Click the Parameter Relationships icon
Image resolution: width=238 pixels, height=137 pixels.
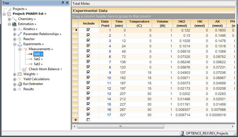point(20,34)
